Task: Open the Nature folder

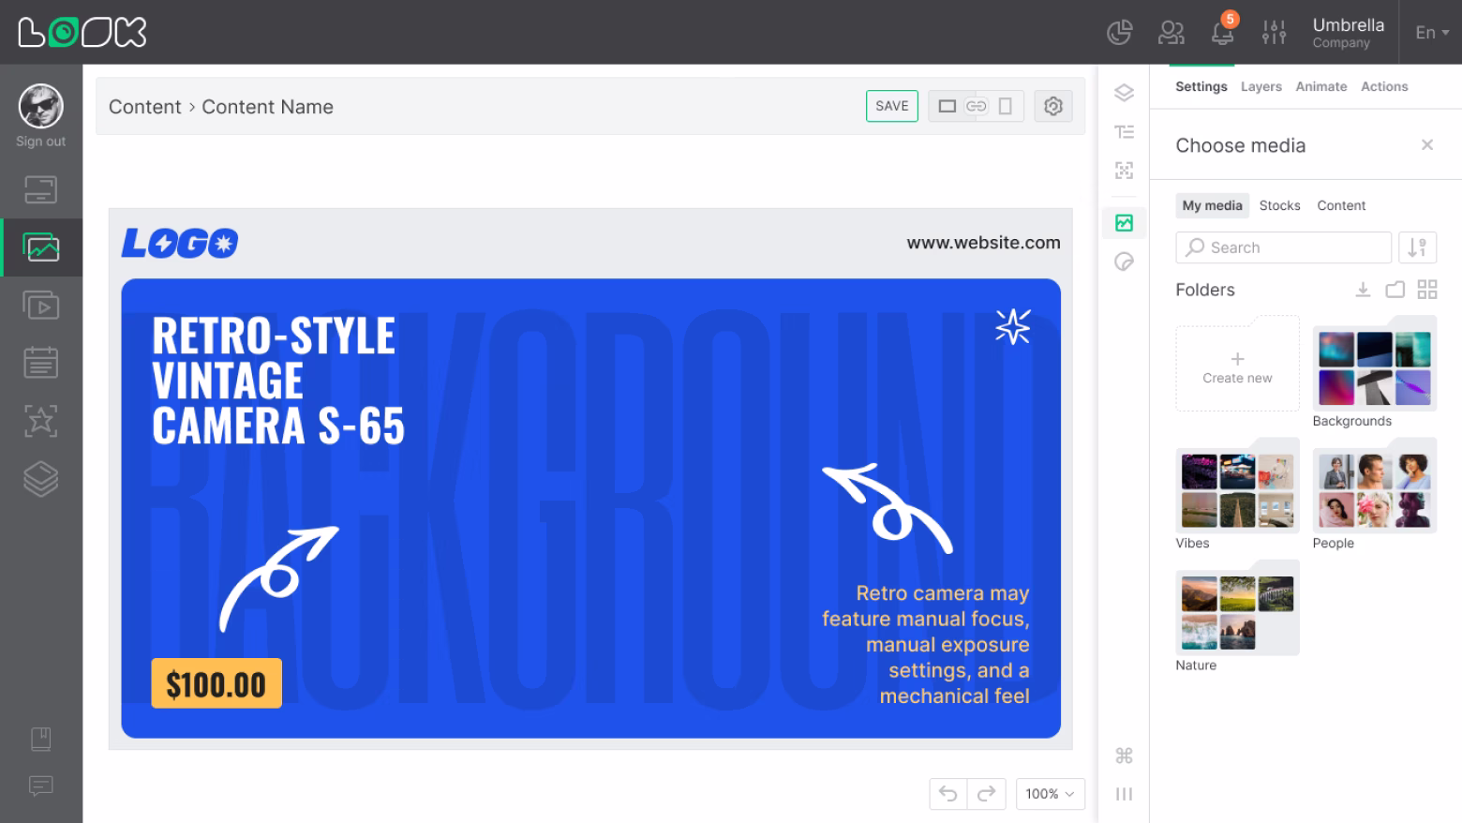Action: 1237,617
